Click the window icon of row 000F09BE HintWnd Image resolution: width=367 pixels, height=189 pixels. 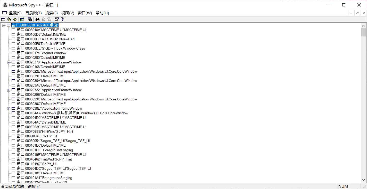pos(13,131)
